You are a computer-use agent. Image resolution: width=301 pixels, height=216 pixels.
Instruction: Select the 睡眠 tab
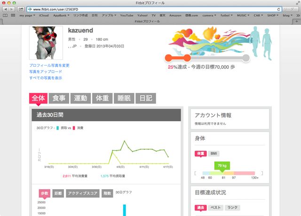(x=124, y=98)
